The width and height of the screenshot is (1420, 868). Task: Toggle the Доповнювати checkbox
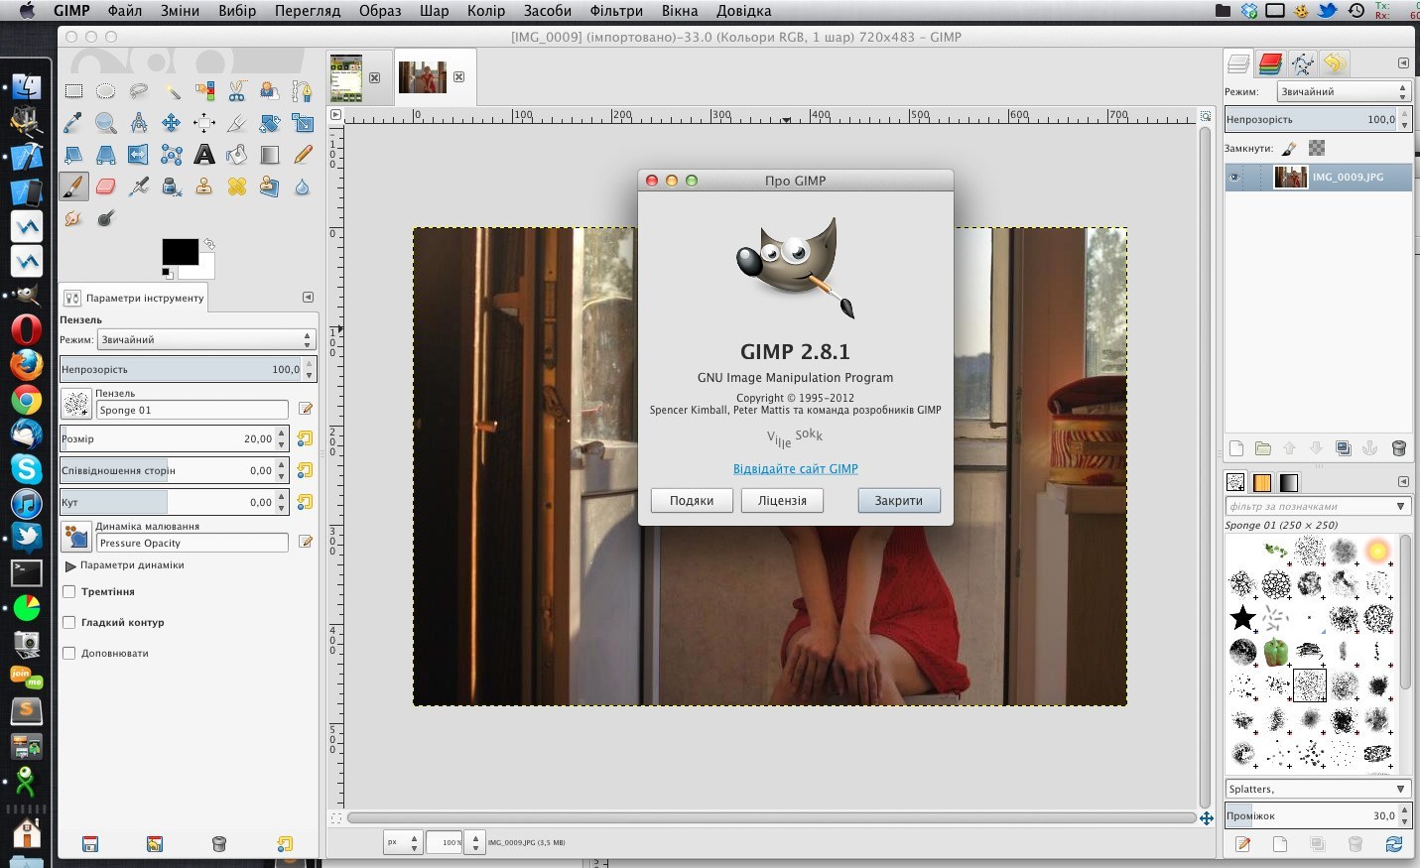(69, 654)
